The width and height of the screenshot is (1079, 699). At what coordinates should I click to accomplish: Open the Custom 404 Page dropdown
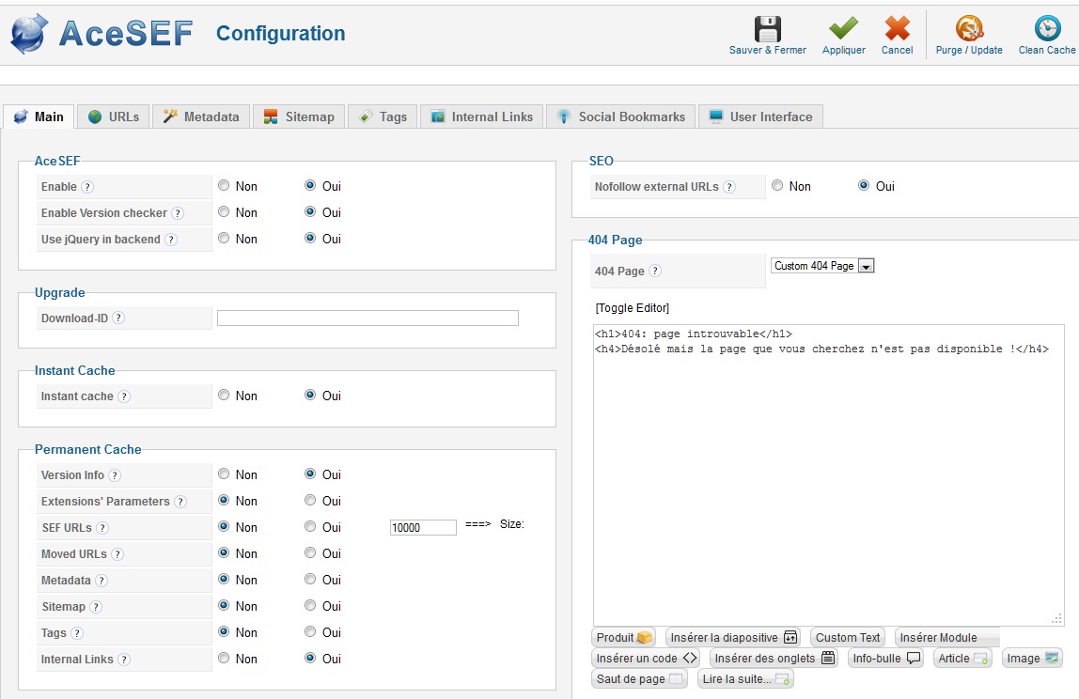pyautogui.click(x=822, y=266)
